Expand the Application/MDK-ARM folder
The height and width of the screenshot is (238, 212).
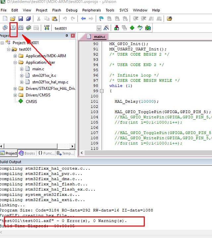click(x=15, y=56)
